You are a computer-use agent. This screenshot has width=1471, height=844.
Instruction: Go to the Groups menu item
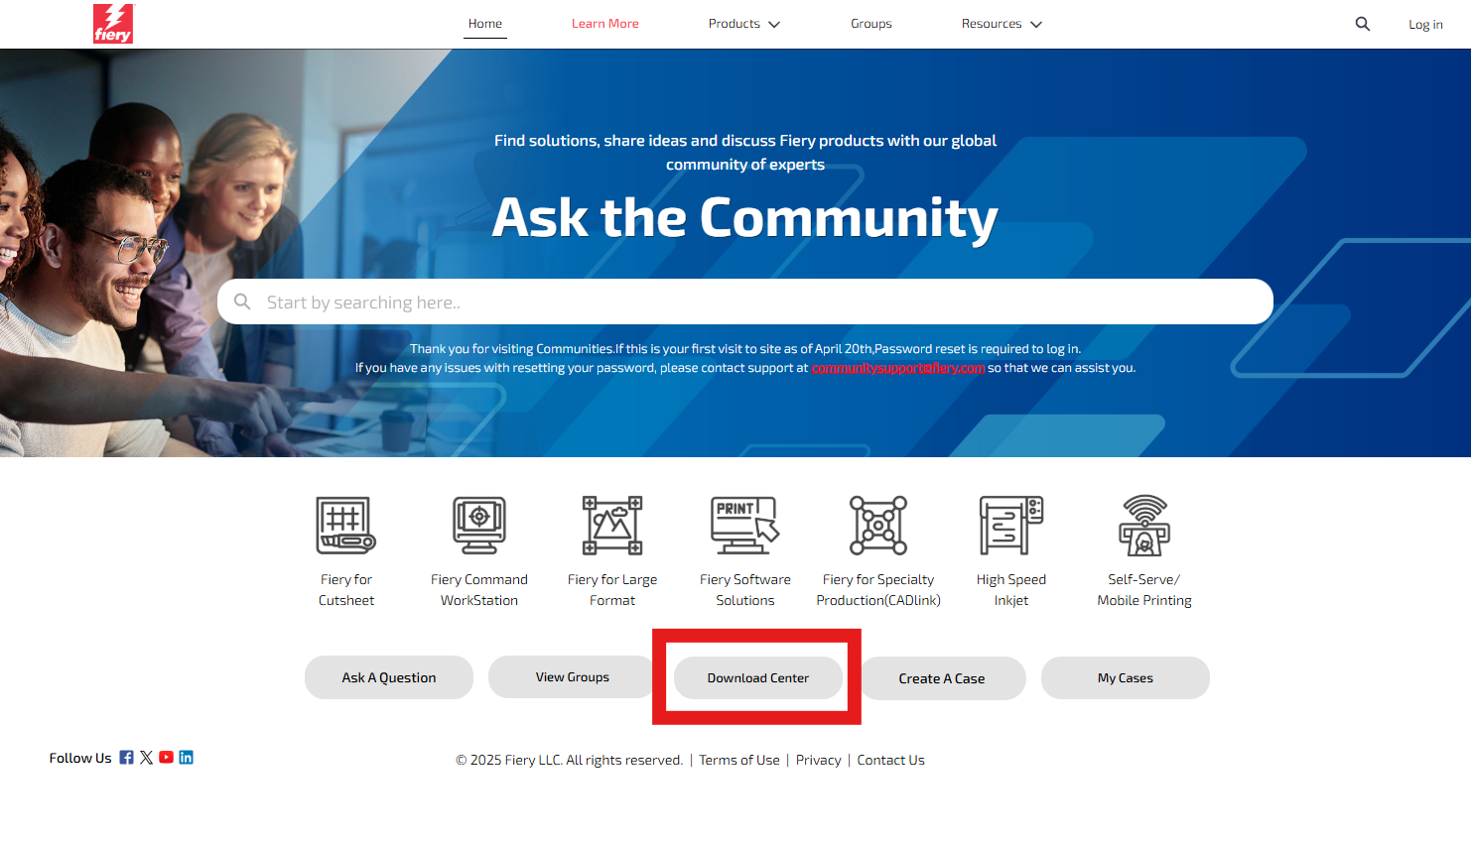pos(871,24)
